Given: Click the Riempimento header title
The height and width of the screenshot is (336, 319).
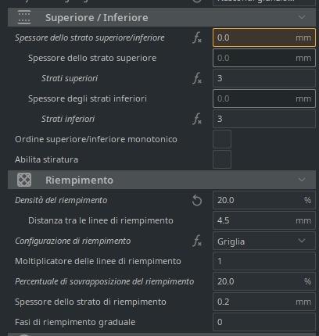Looking at the screenshot, I should point(79,180).
